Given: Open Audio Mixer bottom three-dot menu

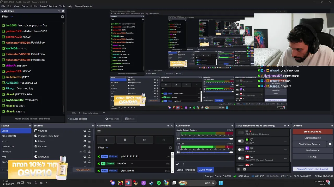Looking at the screenshot, I should (x=183, y=164).
